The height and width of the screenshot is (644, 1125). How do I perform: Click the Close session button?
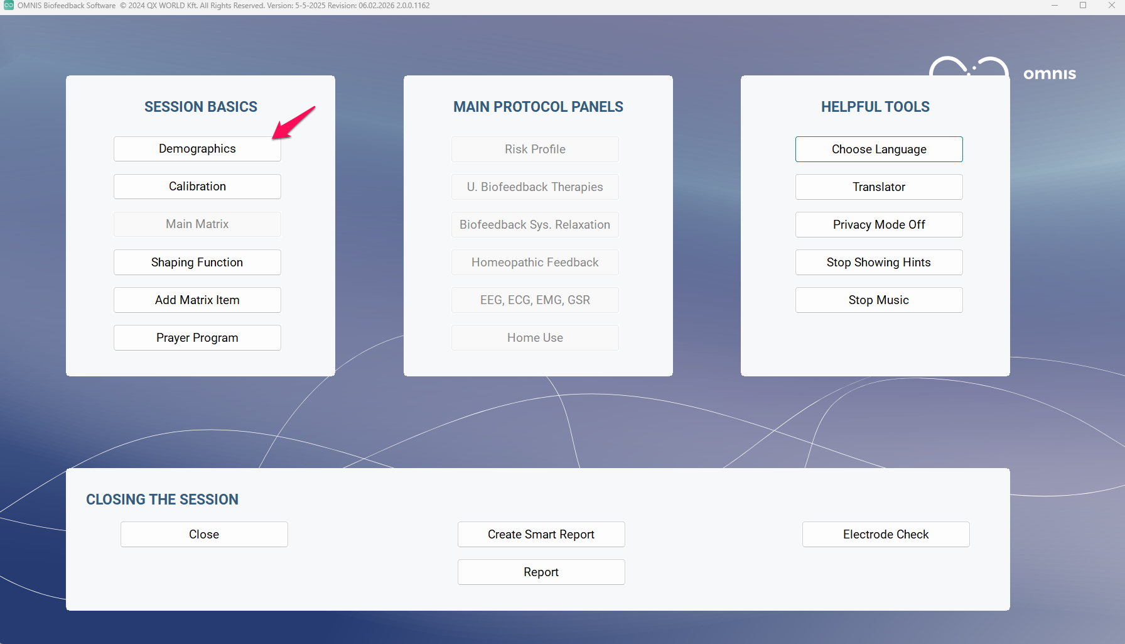pyautogui.click(x=204, y=534)
